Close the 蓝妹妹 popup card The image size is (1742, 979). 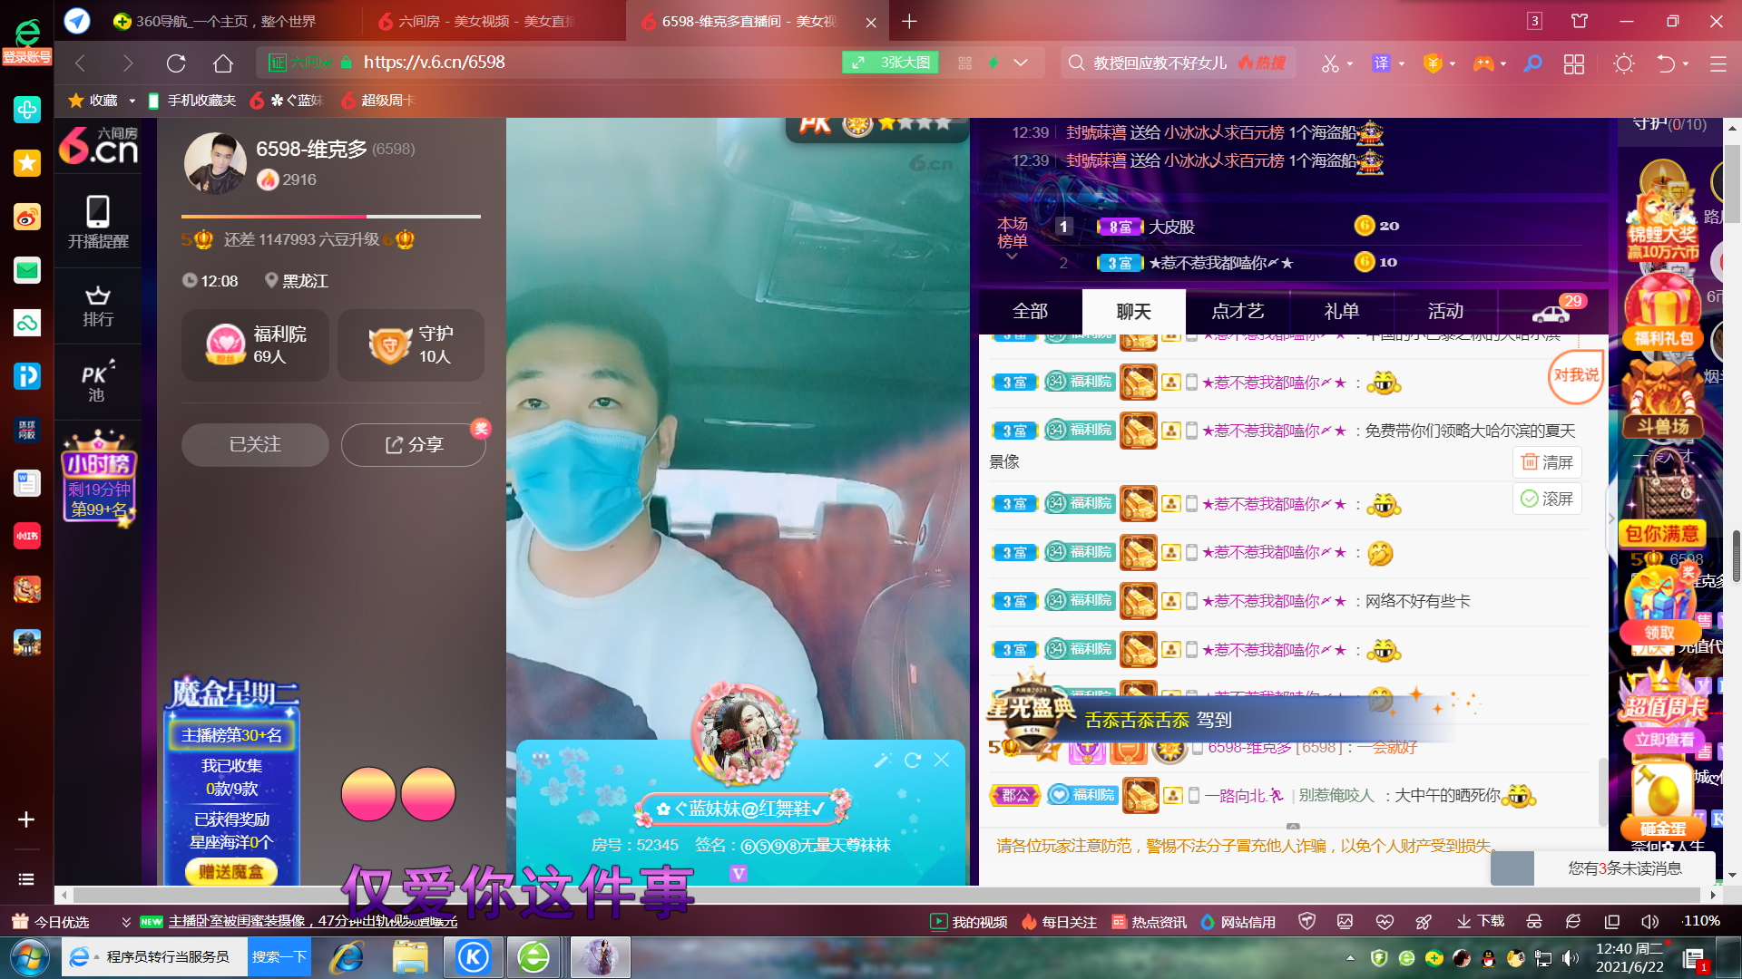tap(942, 760)
